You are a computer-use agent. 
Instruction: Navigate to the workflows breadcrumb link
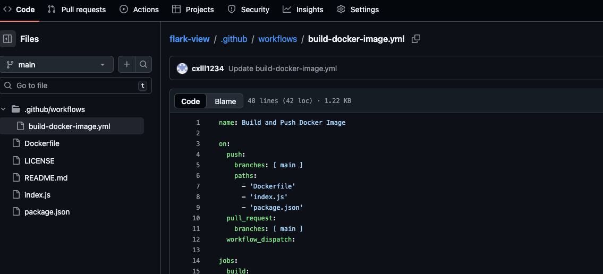277,39
